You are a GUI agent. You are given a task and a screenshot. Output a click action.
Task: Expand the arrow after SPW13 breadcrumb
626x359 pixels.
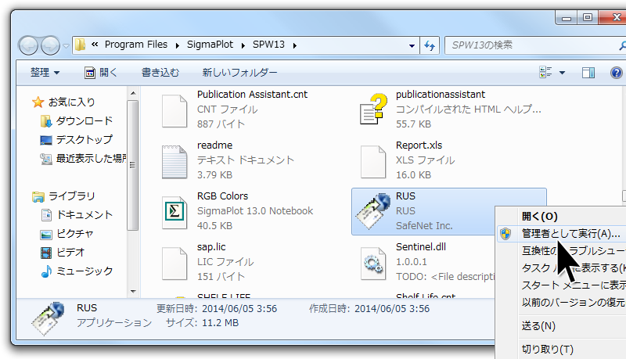(x=295, y=45)
